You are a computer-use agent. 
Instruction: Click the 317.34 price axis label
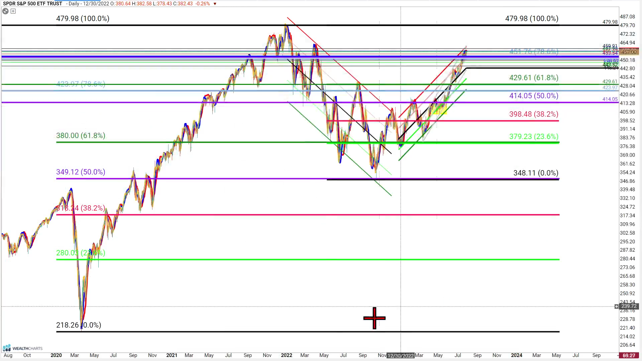pos(627,215)
